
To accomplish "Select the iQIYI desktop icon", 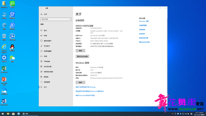I will coord(12,5).
